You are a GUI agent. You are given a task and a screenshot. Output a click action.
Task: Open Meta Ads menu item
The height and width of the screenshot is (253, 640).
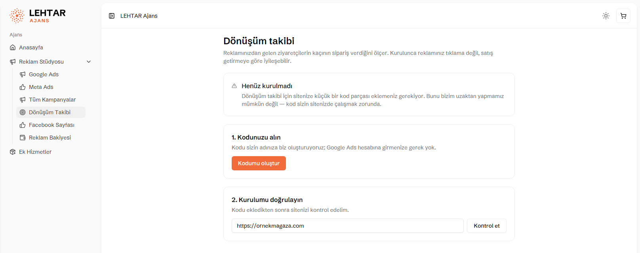(51, 87)
